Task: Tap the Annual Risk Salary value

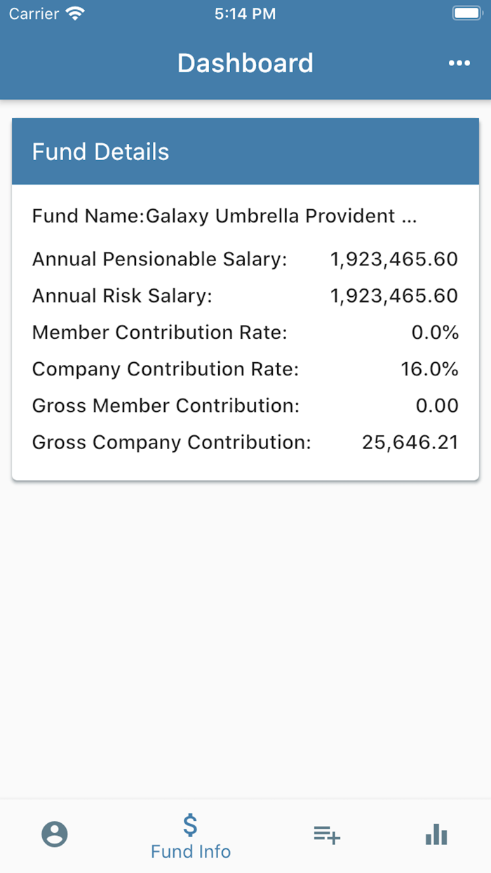Action: pyautogui.click(x=394, y=296)
